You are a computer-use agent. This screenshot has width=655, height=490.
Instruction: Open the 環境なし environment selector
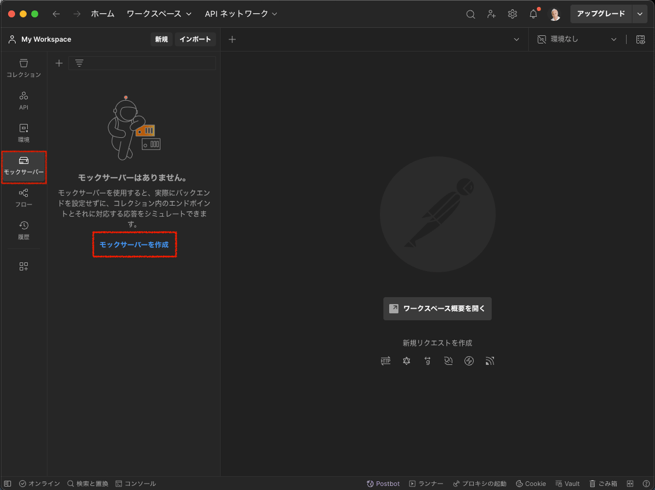click(x=577, y=39)
